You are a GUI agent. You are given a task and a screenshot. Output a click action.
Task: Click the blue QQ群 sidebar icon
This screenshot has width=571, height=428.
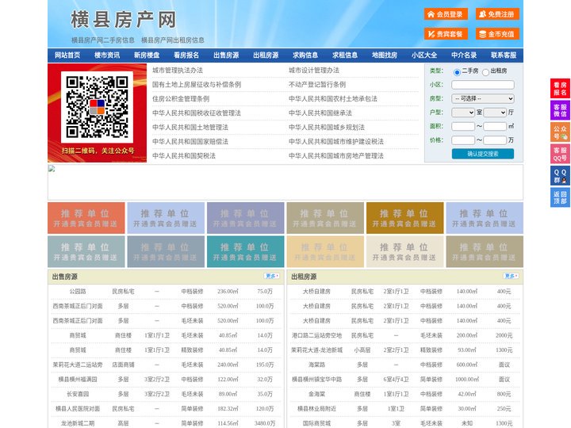[560, 176]
